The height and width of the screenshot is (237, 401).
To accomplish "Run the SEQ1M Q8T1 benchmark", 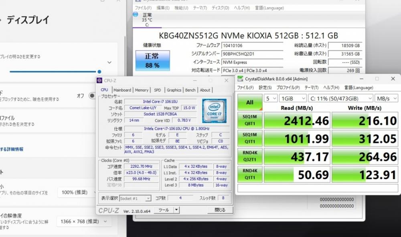I will pyautogui.click(x=250, y=120).
